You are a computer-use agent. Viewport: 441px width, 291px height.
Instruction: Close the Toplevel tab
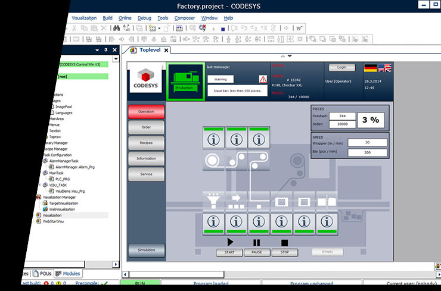pyautogui.click(x=166, y=50)
